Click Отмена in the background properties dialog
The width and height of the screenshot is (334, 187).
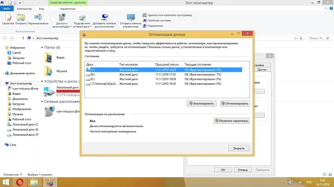pos(242,170)
